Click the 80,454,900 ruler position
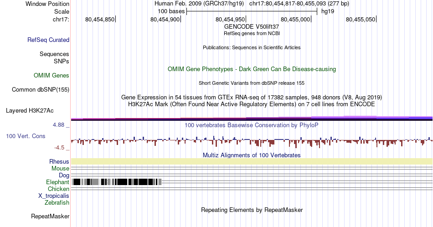The image size is (433, 227). pyautogui.click(x=165, y=19)
